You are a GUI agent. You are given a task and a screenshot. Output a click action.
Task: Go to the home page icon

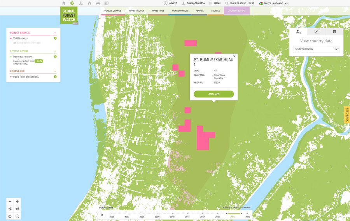[x=64, y=3]
